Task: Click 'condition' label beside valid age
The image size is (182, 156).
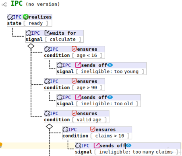Action: click(57, 120)
